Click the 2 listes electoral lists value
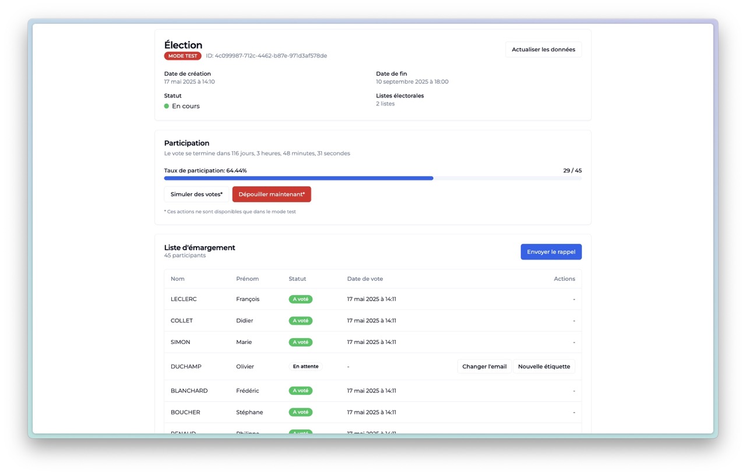 point(385,104)
